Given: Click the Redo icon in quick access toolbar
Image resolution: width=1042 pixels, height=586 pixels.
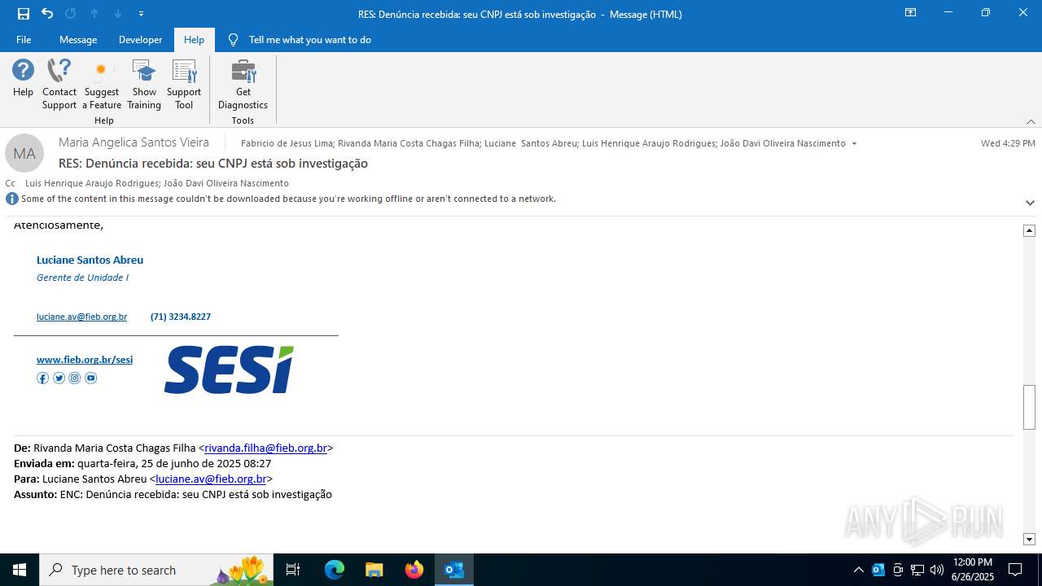Looking at the screenshot, I should tap(71, 14).
